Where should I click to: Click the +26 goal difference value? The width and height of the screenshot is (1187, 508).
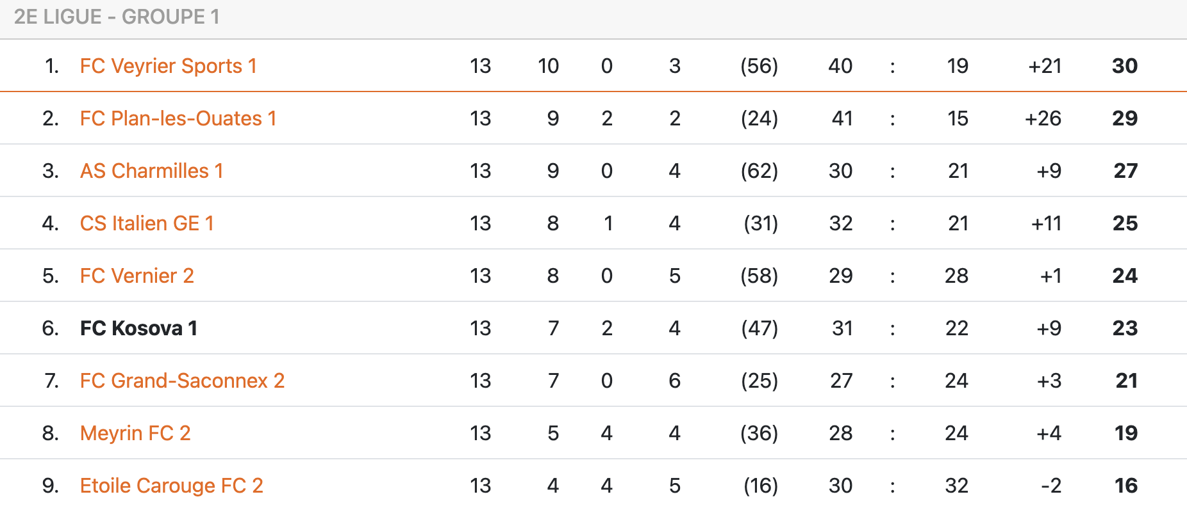(x=1043, y=118)
